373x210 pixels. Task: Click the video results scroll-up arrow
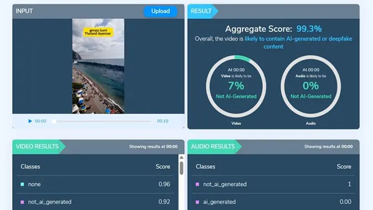181,157
